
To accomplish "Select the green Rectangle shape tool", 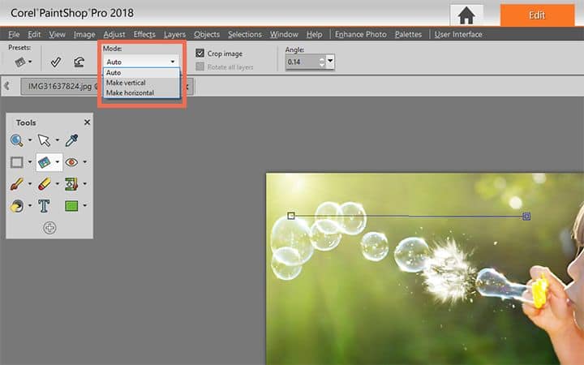I will tap(71, 205).
